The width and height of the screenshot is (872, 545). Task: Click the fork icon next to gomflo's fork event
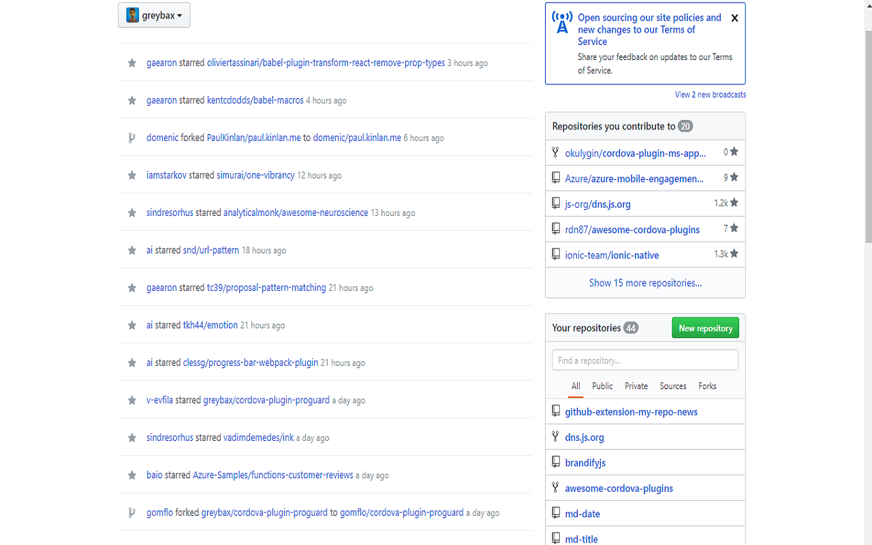131,512
